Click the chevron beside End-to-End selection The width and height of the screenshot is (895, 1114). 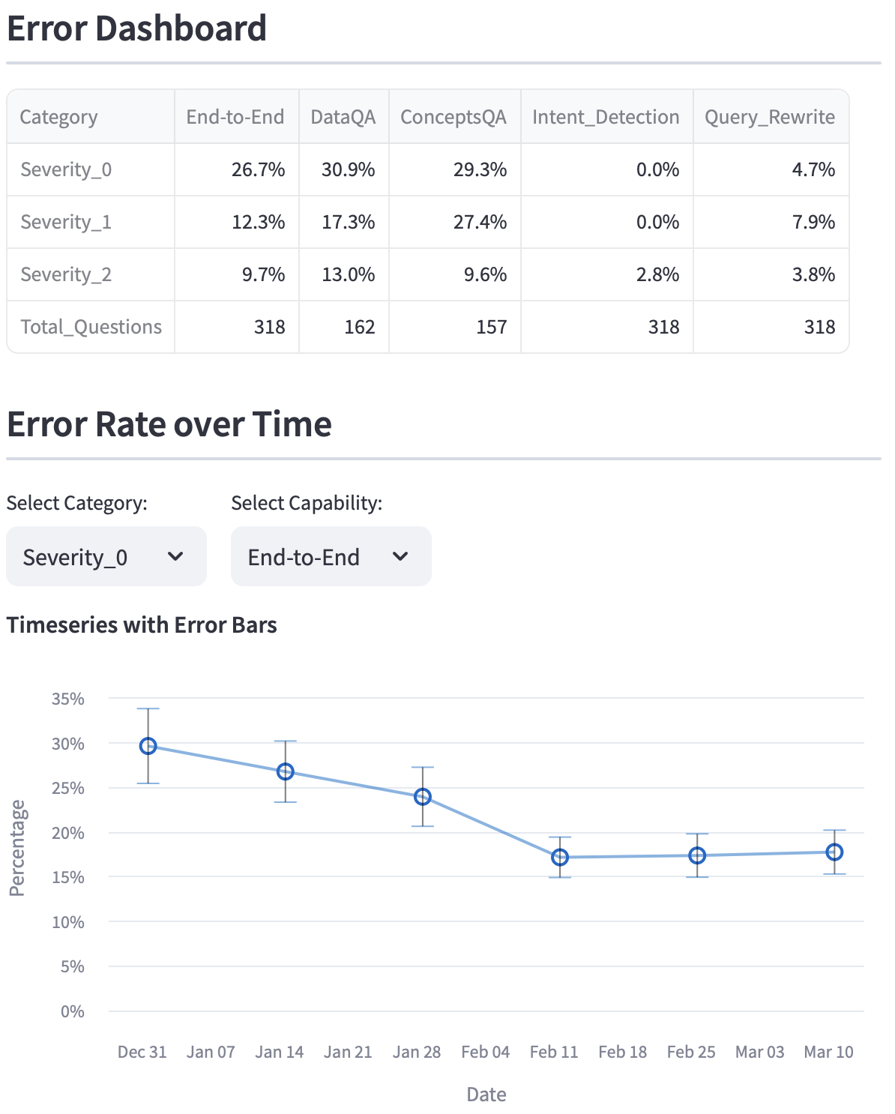[400, 556]
